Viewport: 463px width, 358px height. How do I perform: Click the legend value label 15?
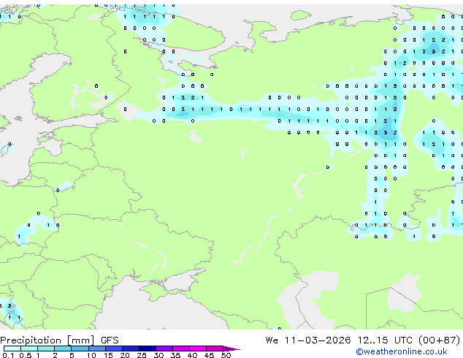coord(108,355)
